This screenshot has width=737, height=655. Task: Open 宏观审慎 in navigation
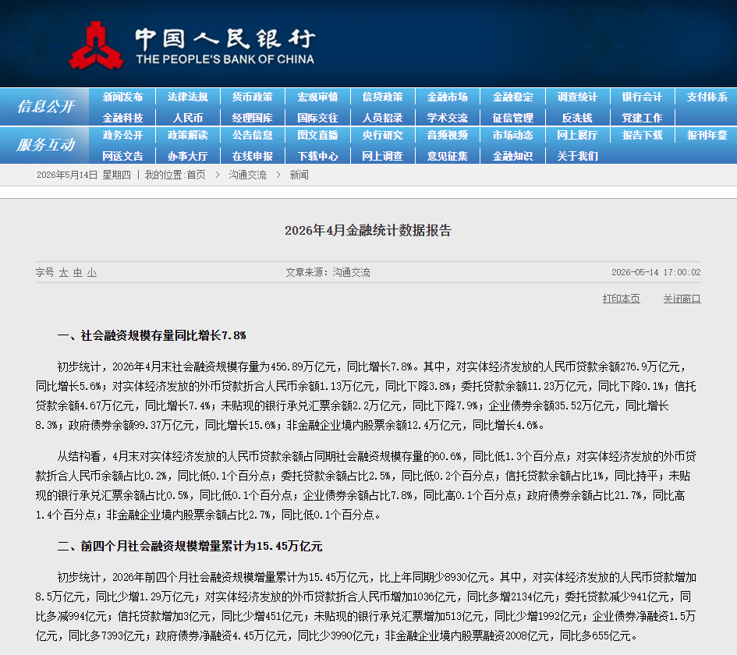point(317,97)
